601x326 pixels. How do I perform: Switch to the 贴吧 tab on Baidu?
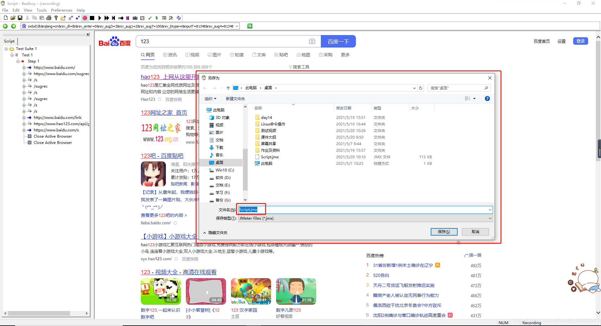(281, 55)
